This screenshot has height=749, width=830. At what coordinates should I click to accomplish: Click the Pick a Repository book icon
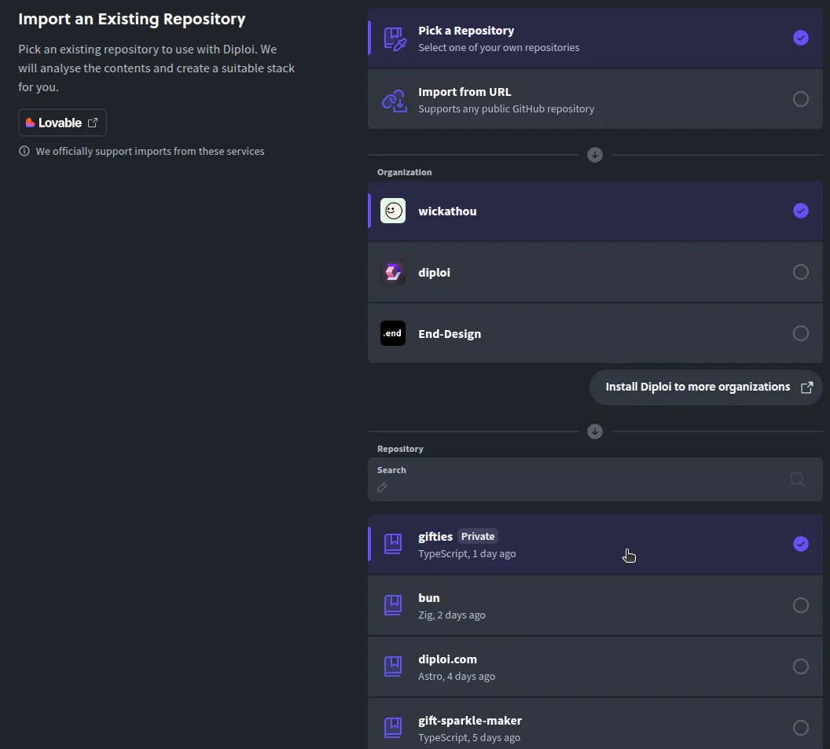click(393, 37)
